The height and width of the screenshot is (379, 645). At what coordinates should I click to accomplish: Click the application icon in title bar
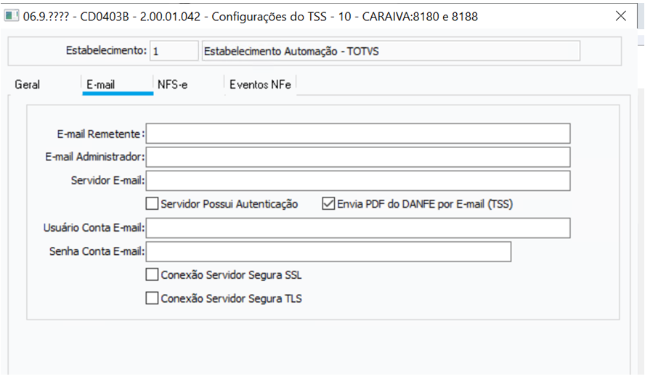click(12, 16)
